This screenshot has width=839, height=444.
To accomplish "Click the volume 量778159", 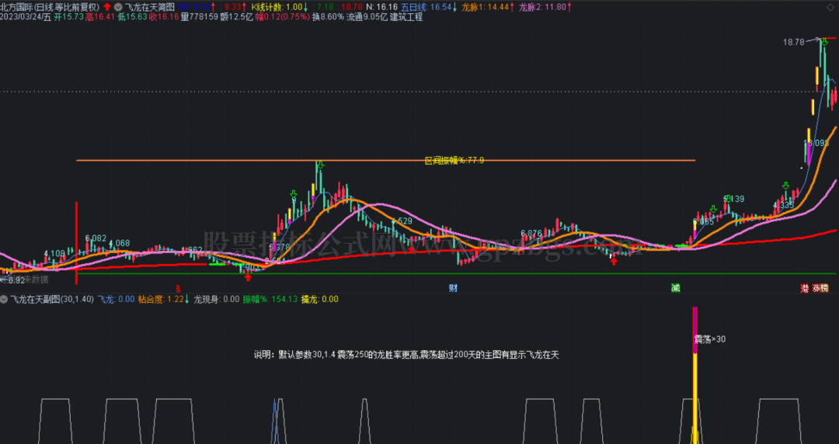I will click(199, 17).
